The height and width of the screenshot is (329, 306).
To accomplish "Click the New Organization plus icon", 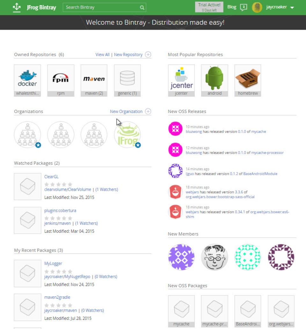I will 148,111.
